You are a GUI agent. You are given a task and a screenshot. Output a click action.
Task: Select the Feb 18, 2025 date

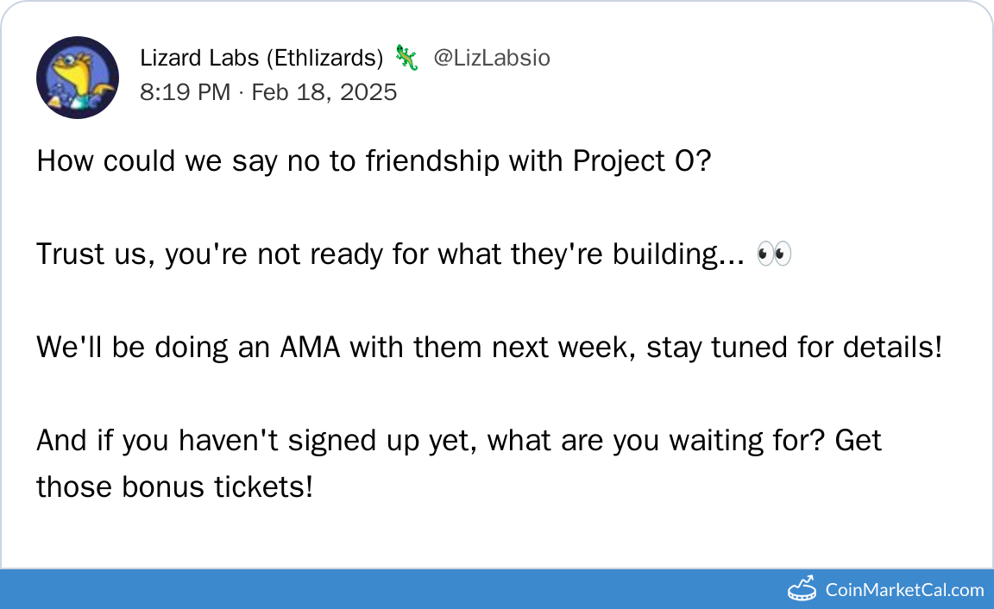(324, 92)
